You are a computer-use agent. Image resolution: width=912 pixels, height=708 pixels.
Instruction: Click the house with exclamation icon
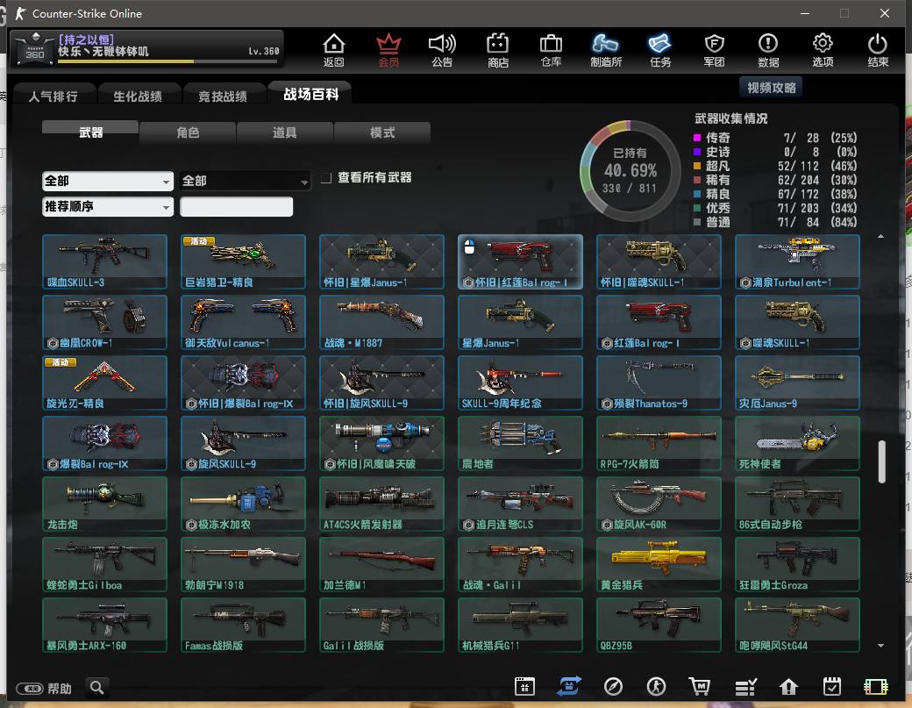pos(788,687)
